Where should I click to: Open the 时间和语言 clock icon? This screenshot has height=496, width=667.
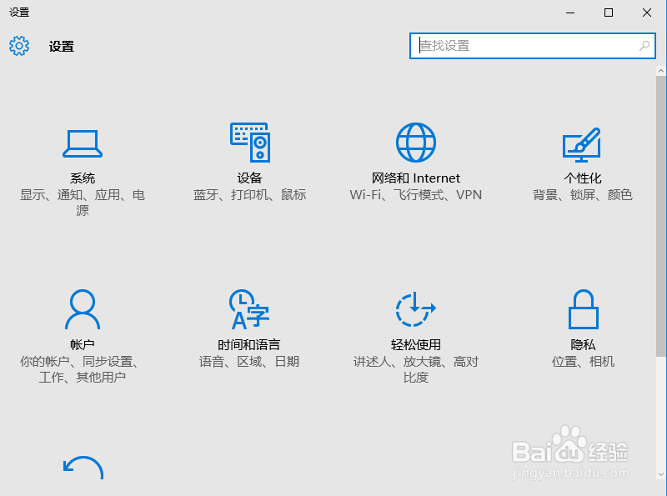(249, 309)
